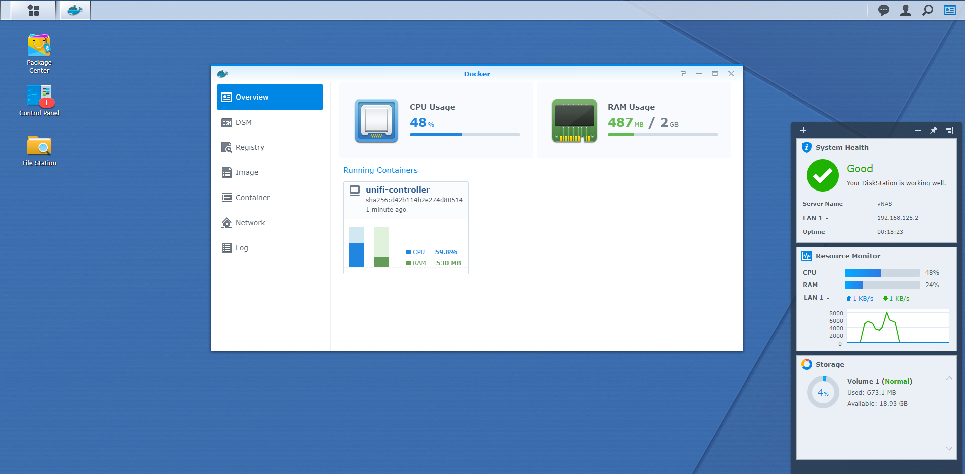Click the sha256 image hash text
The height and width of the screenshot is (474, 965).
point(417,200)
